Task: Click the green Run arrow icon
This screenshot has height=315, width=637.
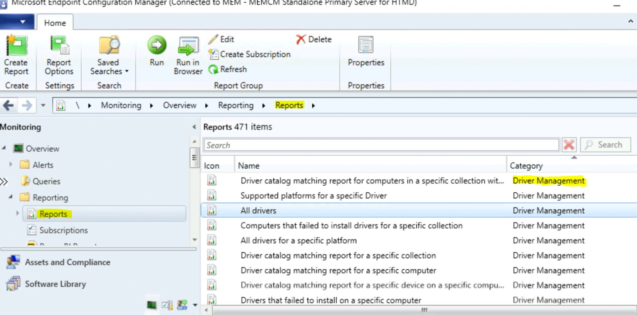Action: (x=157, y=45)
